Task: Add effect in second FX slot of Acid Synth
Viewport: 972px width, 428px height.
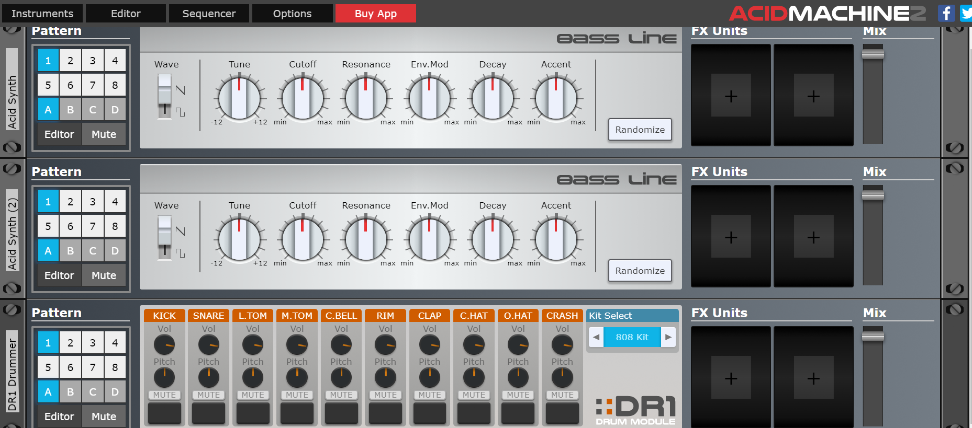Action: point(813,95)
